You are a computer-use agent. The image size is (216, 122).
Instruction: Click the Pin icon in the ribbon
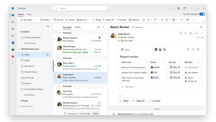pyautogui.click(x=162, y=20)
